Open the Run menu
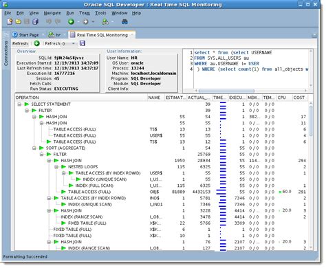 70,13
